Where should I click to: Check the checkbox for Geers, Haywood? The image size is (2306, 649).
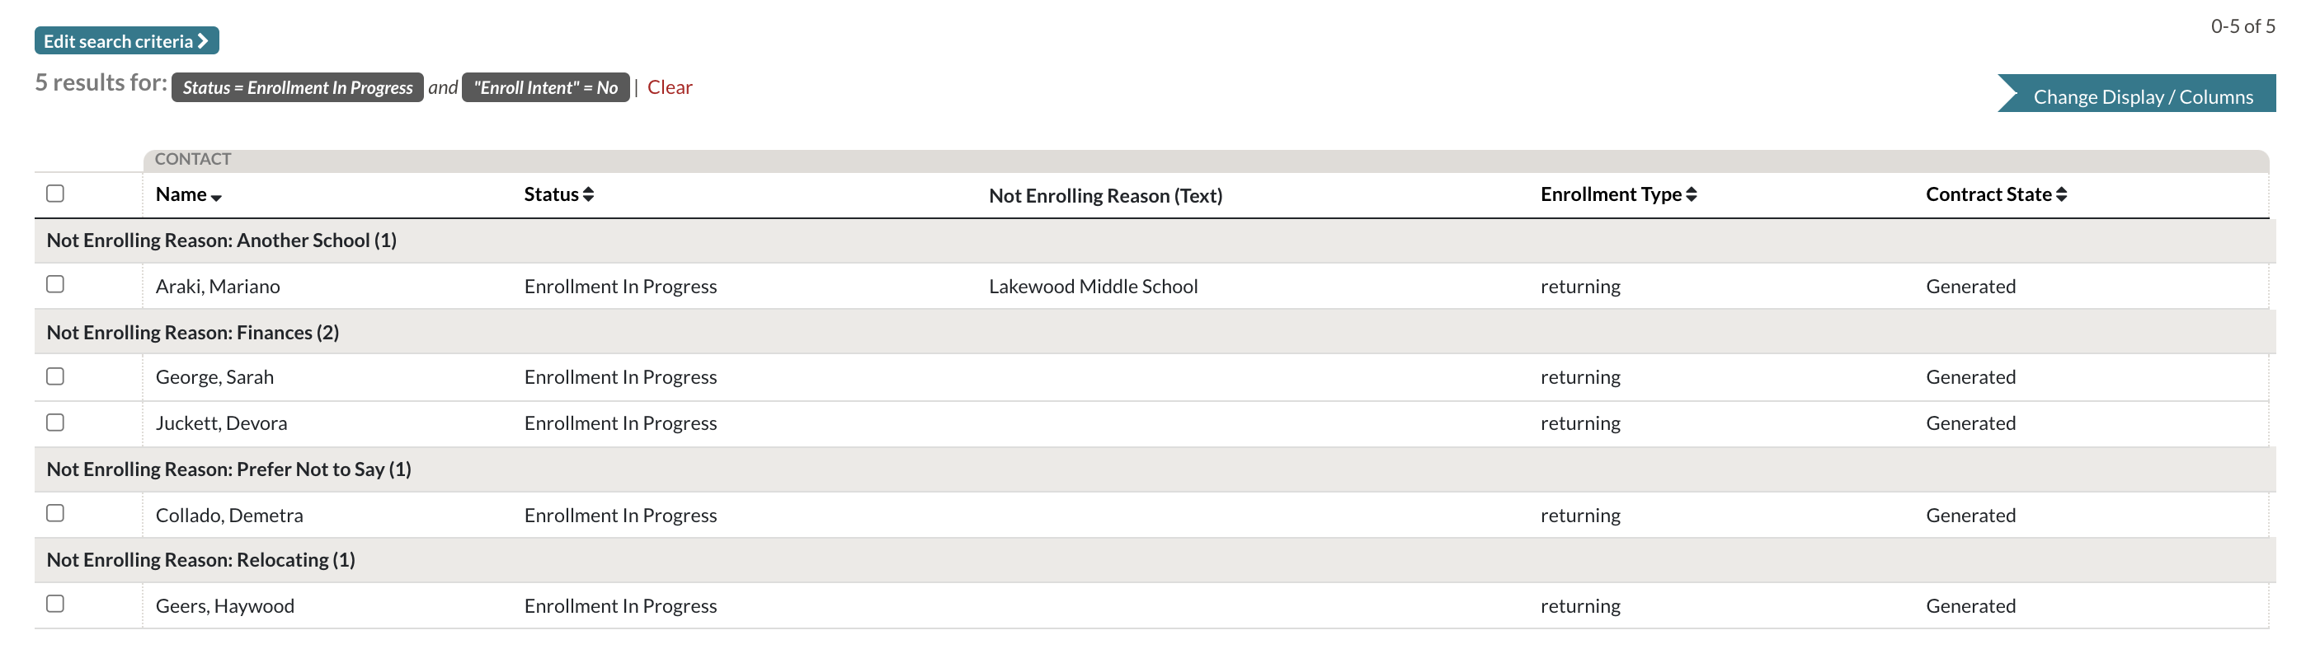point(55,604)
